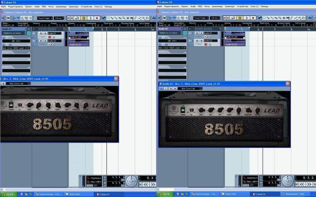Click the transport panel jog wheel, left window

click(x=132, y=181)
